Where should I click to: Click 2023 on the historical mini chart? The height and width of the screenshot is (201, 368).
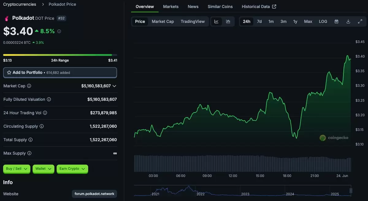pyautogui.click(x=245, y=194)
